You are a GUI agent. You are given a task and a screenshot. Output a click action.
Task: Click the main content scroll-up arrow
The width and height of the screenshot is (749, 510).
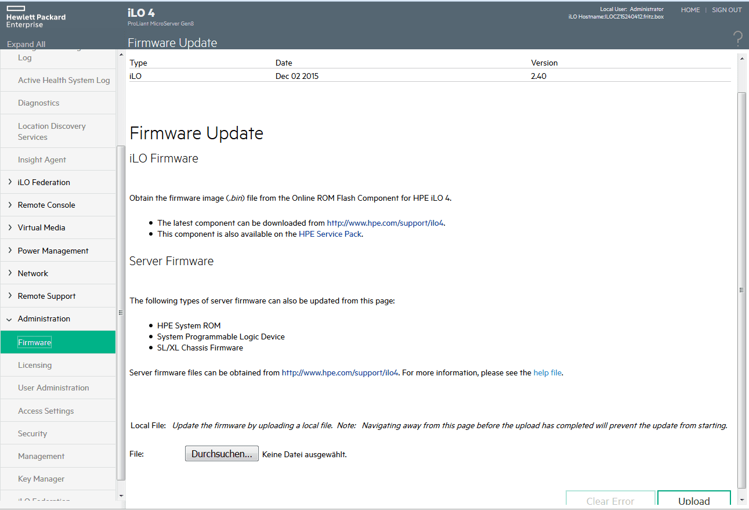tap(741, 58)
